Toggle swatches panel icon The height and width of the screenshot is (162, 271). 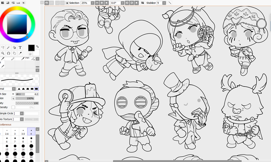click(18, 3)
